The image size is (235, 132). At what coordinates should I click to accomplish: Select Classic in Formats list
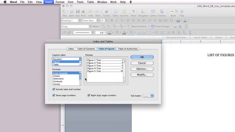[x=65, y=76]
